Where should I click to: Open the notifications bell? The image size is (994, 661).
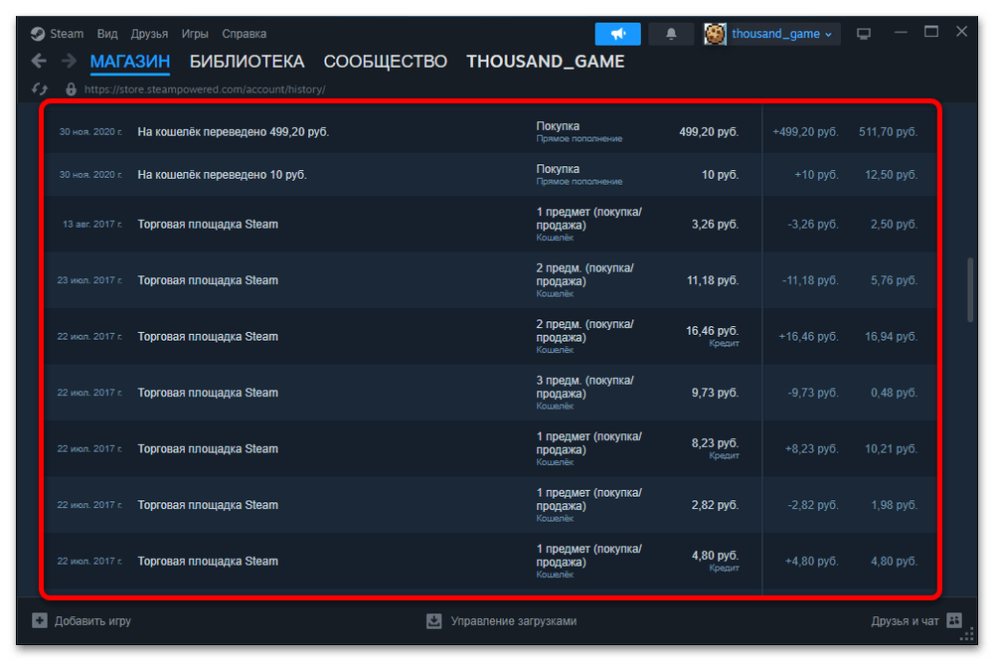671,34
